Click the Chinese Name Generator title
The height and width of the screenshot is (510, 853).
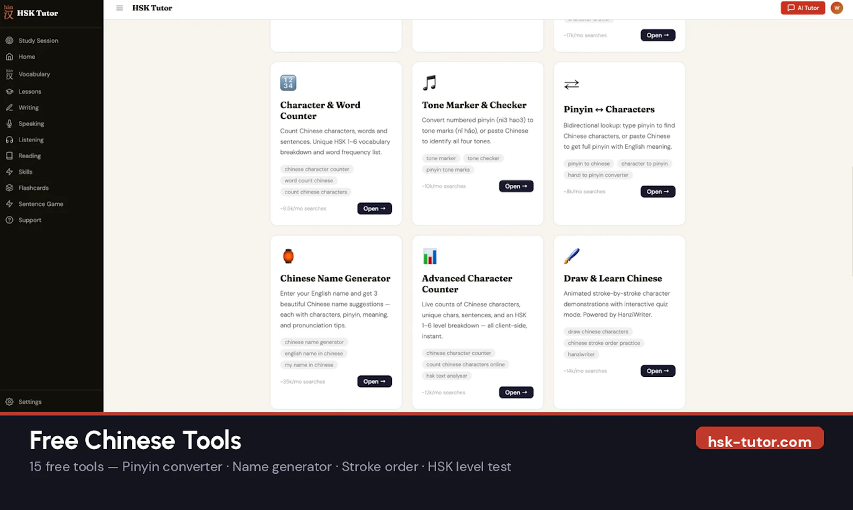pyautogui.click(x=335, y=278)
